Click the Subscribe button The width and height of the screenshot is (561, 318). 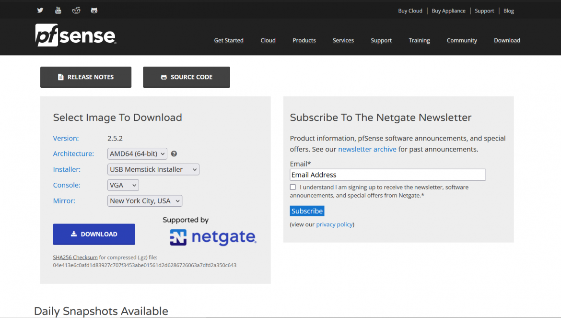click(307, 211)
